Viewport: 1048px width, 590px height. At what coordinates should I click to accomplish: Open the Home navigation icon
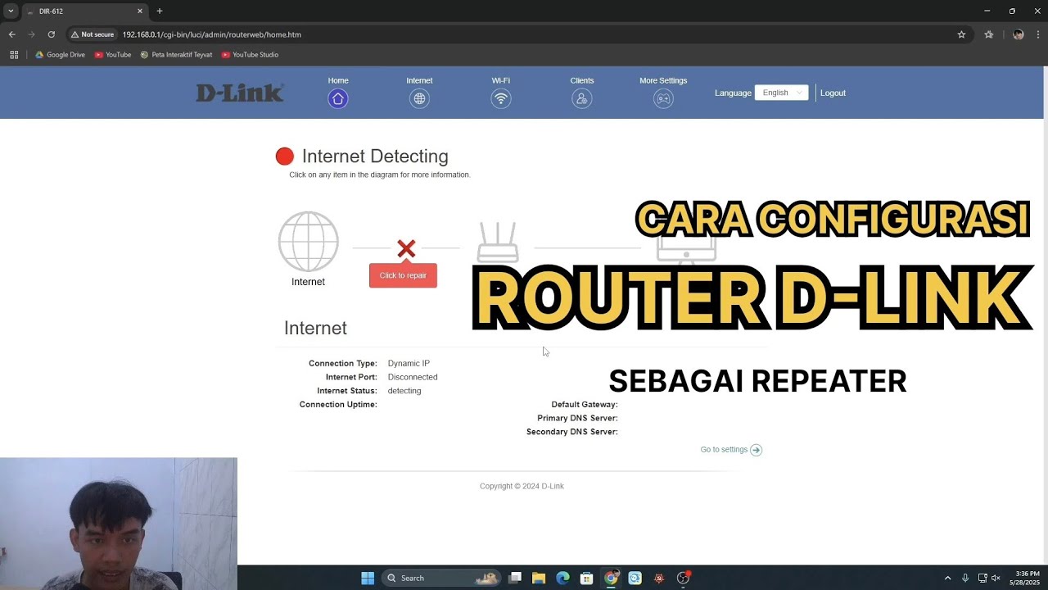(x=338, y=98)
